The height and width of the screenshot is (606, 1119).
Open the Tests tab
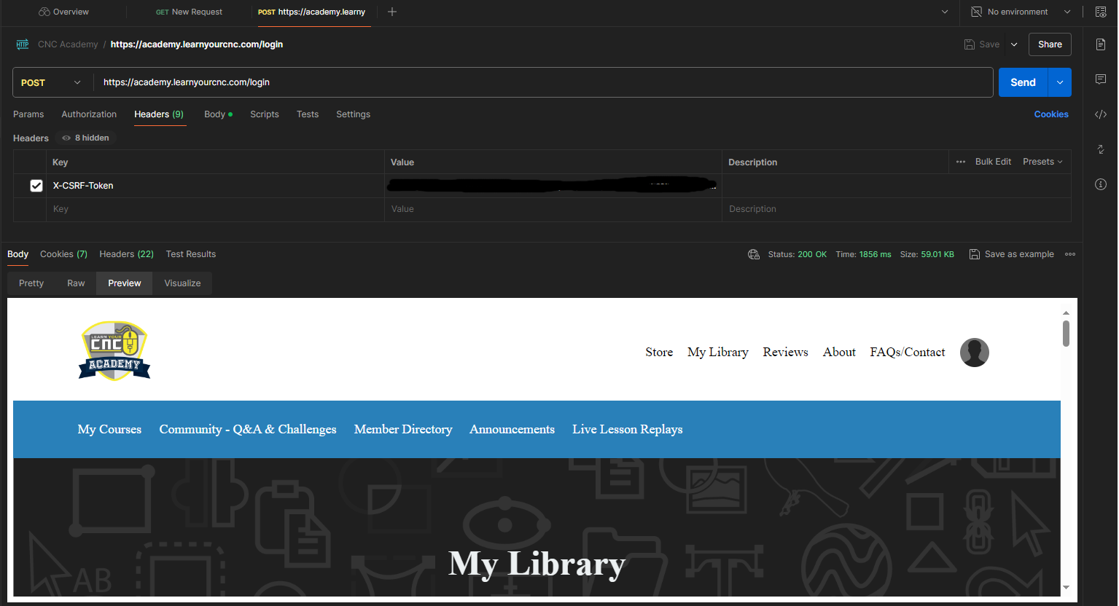coord(308,114)
